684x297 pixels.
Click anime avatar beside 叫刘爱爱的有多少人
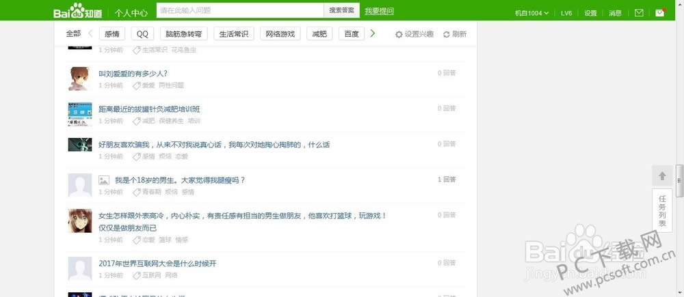coord(80,79)
